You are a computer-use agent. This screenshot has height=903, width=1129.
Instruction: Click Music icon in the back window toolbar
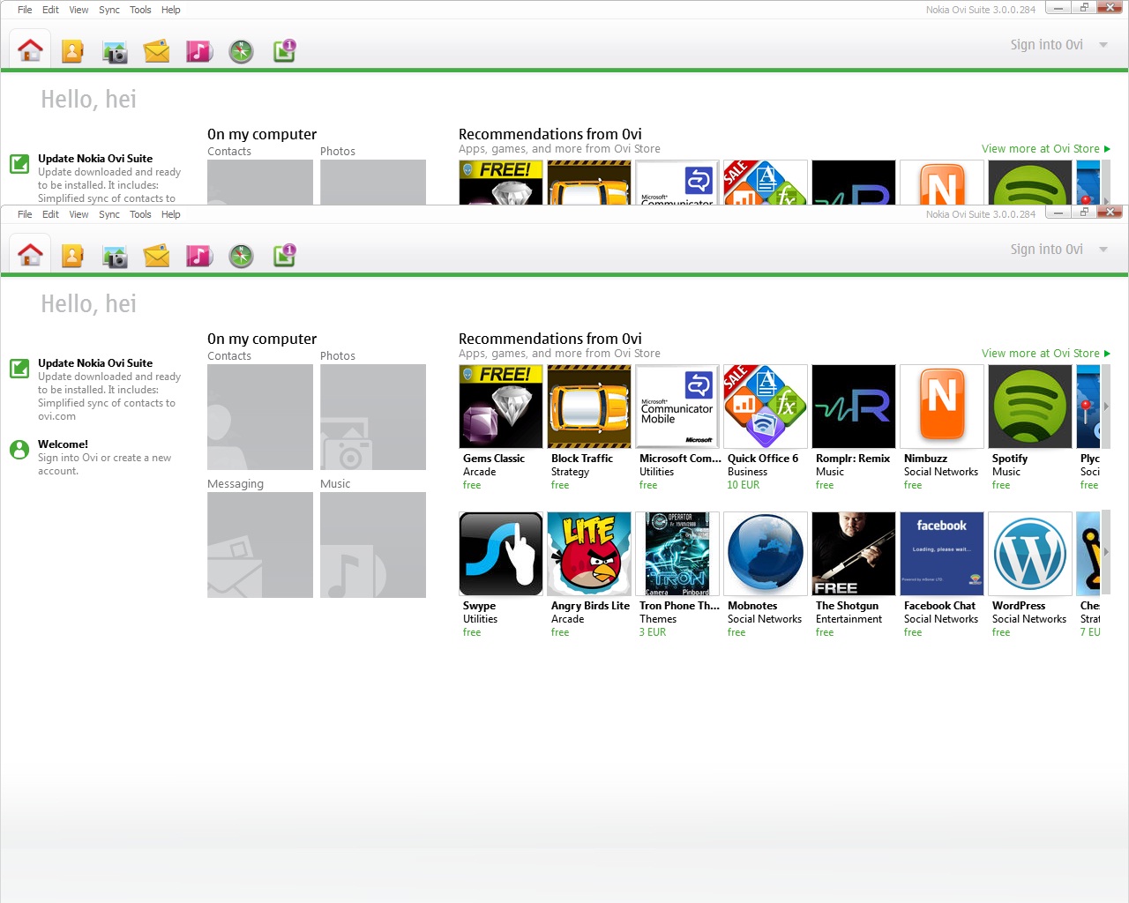(x=199, y=51)
